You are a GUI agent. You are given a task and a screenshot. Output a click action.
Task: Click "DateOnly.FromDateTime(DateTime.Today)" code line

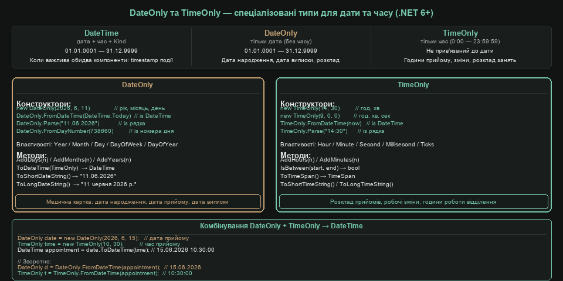(74, 116)
